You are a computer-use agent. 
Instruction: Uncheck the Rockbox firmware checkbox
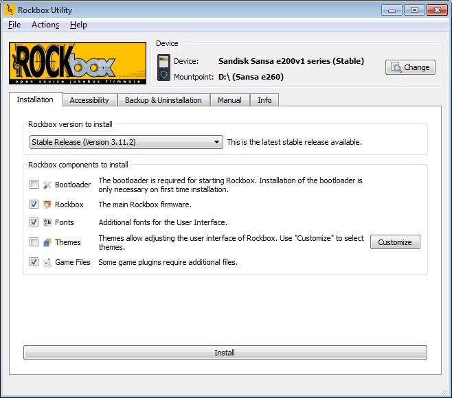(x=34, y=204)
